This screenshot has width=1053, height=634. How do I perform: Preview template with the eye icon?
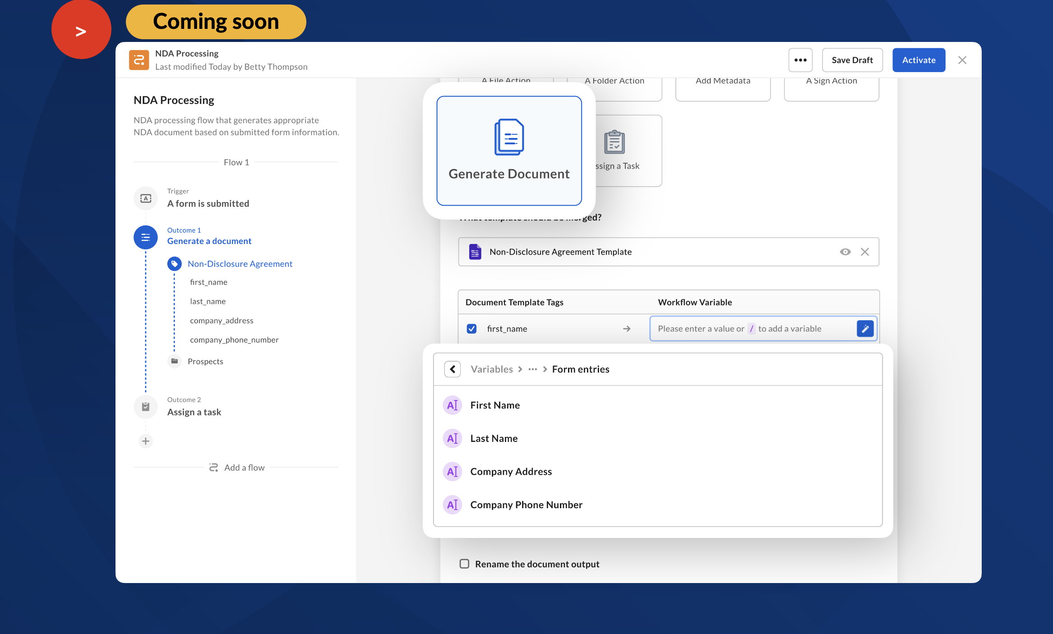[x=845, y=252]
